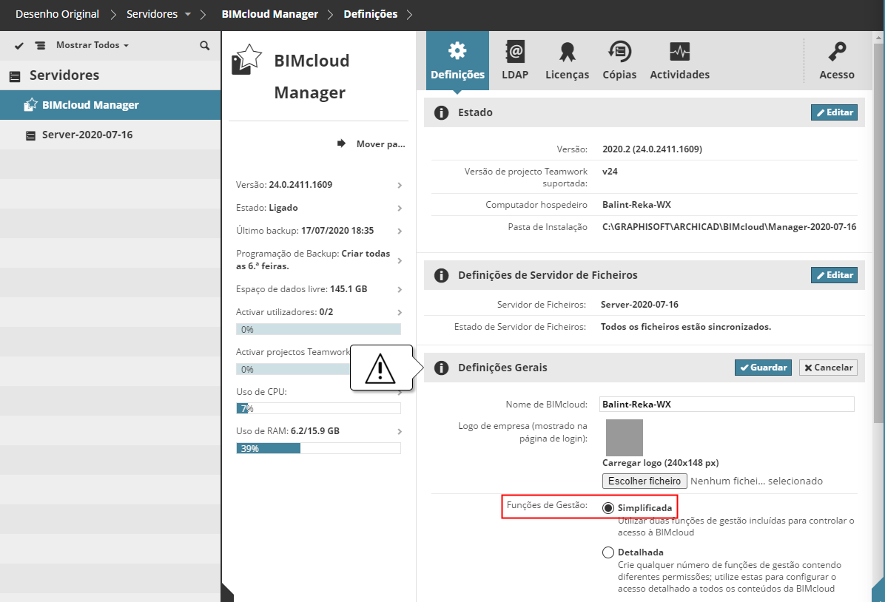Click the Server-2020-07-16 server icon
885x602 pixels.
click(x=30, y=135)
